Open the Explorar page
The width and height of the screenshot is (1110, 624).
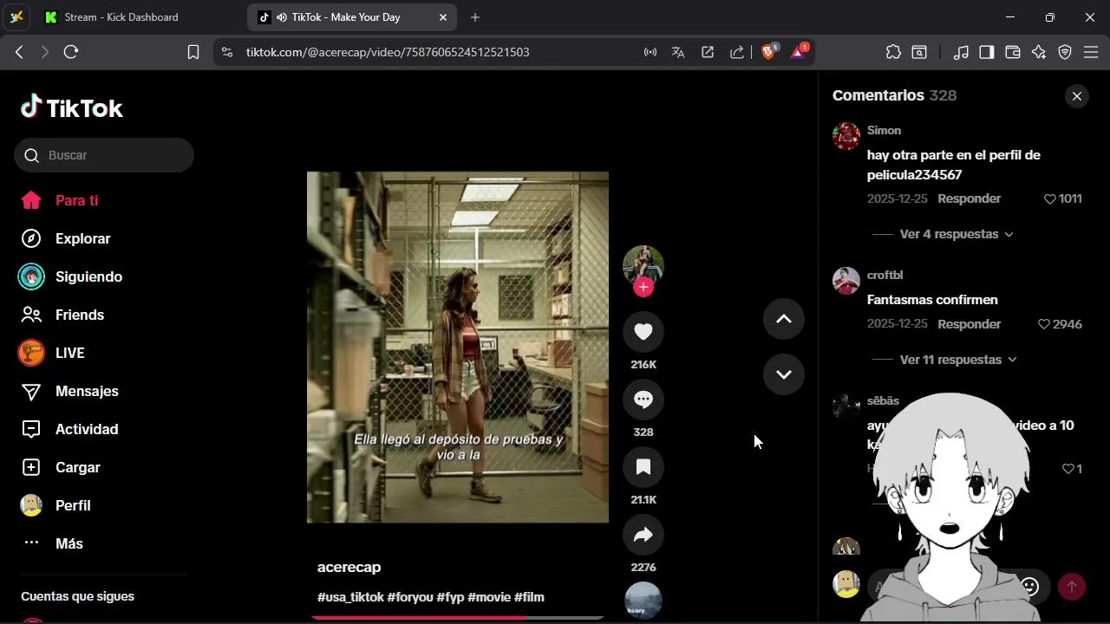coord(66,238)
